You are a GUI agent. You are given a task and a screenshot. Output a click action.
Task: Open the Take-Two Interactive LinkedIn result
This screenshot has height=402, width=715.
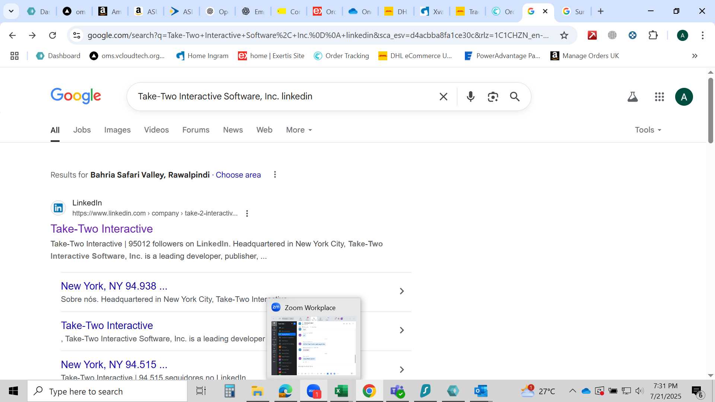[102, 229]
